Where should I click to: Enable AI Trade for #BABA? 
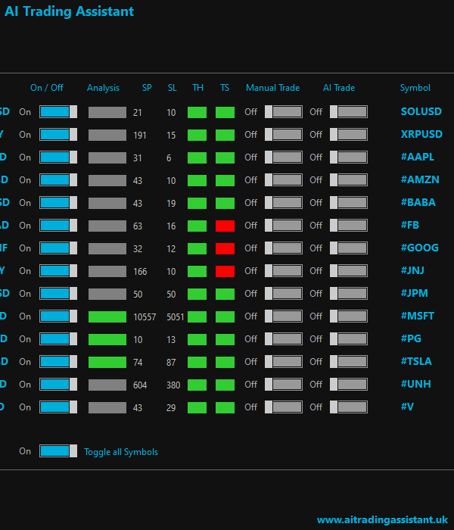point(349,202)
